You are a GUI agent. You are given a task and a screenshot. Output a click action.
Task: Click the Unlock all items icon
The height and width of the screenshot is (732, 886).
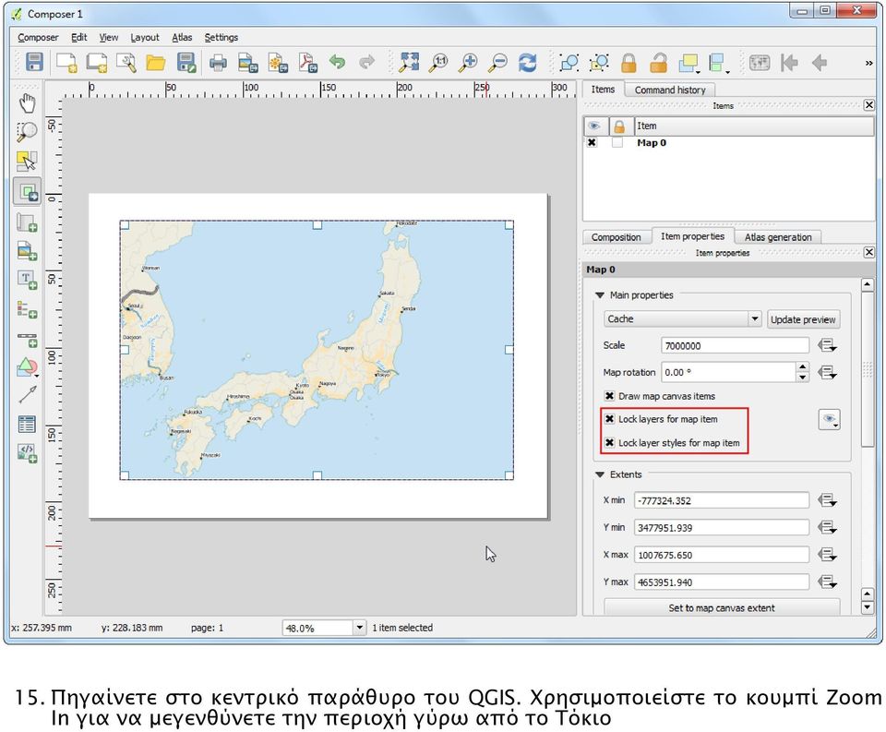658,62
